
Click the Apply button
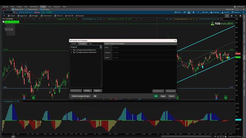pos(163,96)
